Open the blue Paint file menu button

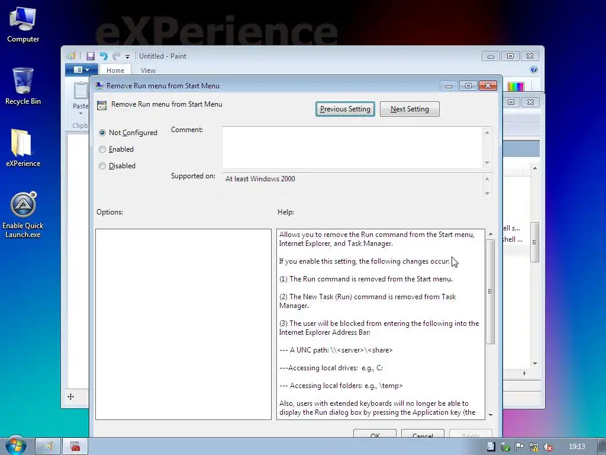click(81, 70)
